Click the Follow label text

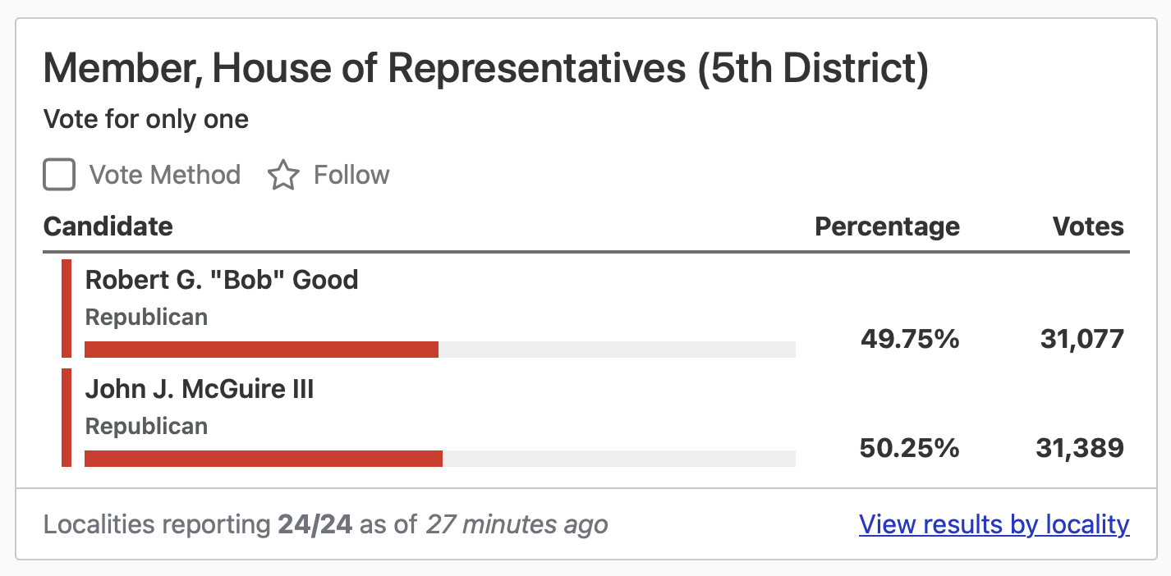[x=351, y=175]
